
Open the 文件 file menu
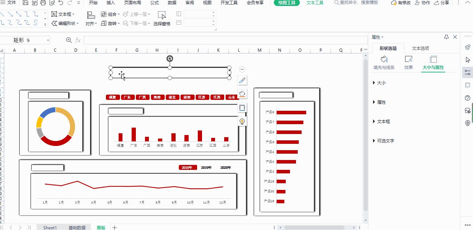(x=9, y=3)
